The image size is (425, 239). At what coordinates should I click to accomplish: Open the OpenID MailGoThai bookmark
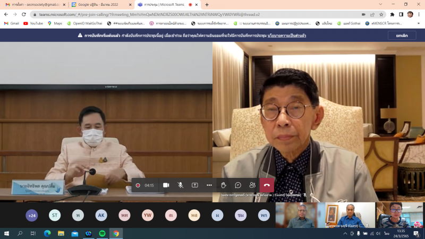(x=84, y=23)
